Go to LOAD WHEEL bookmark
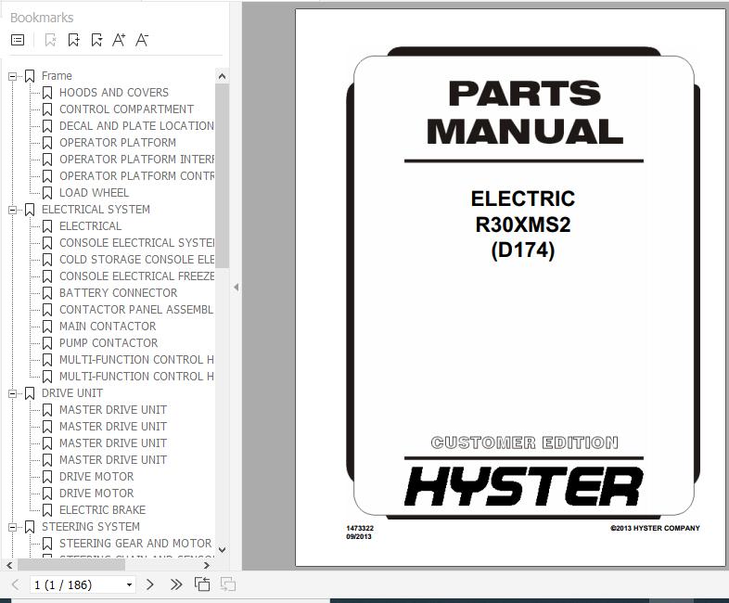 coord(94,193)
